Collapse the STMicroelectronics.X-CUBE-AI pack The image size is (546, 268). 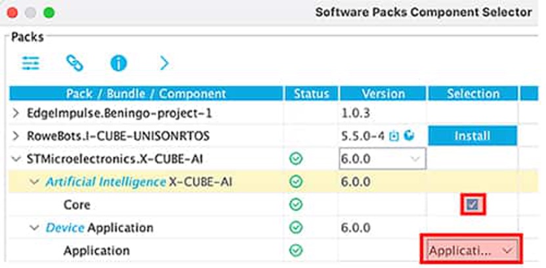16,159
